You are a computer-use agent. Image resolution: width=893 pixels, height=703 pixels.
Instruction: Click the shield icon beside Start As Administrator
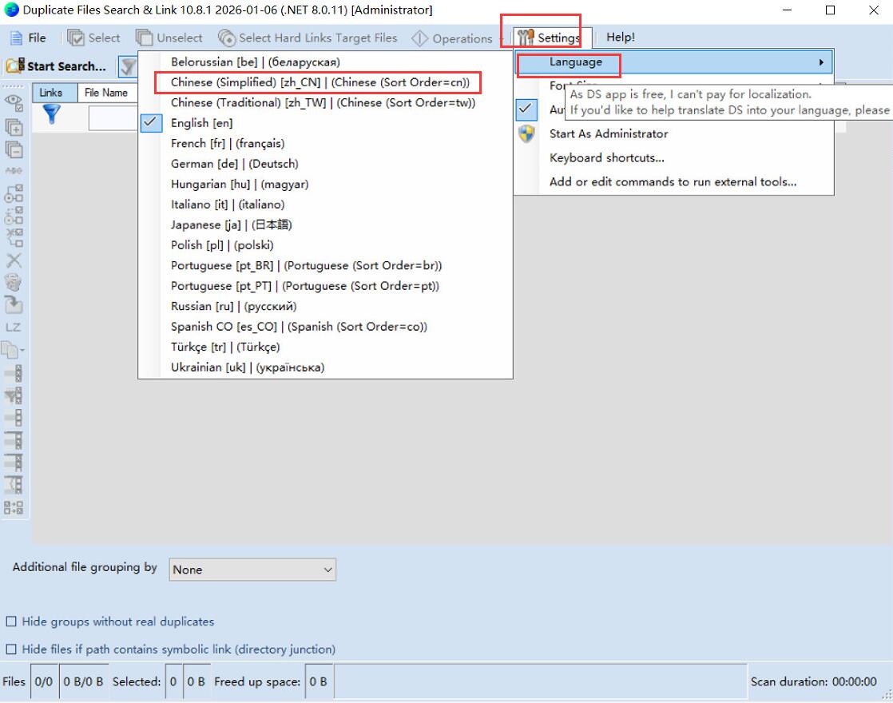[x=527, y=133]
